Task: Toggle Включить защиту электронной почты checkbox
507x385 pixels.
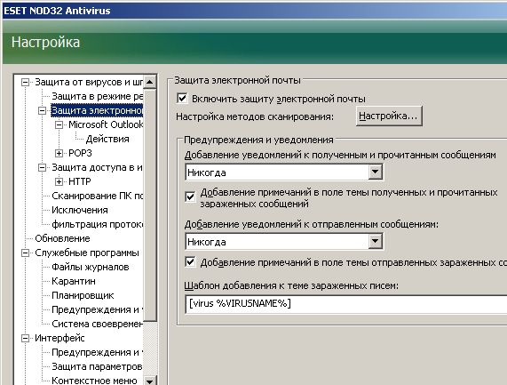Action: pos(182,98)
